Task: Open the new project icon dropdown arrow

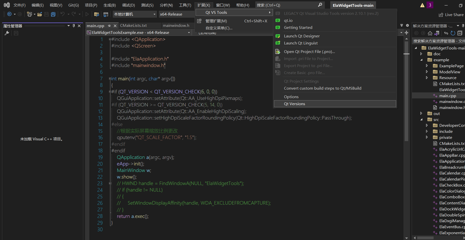Action: (x=34, y=14)
